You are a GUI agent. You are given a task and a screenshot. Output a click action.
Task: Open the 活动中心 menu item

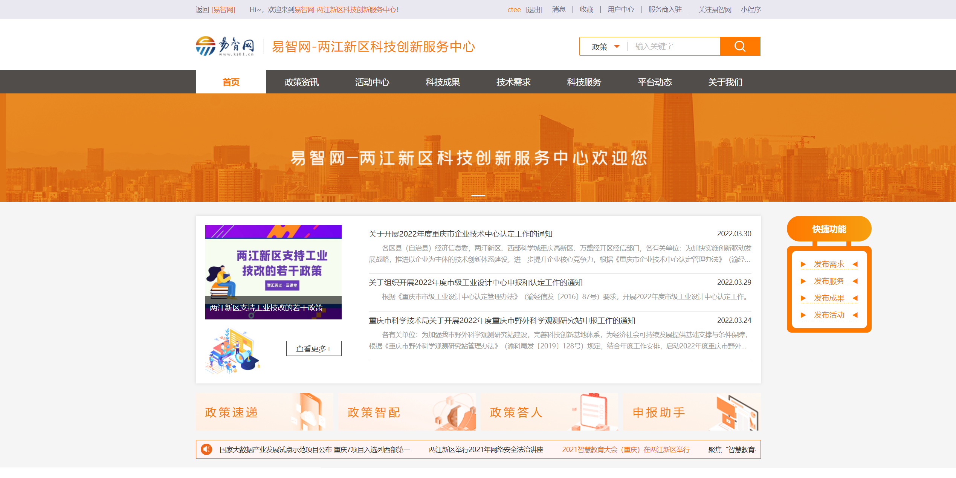coord(372,82)
